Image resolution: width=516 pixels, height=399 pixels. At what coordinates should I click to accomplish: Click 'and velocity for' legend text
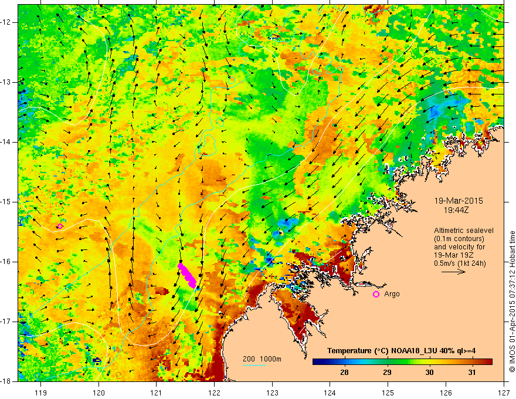click(460, 247)
